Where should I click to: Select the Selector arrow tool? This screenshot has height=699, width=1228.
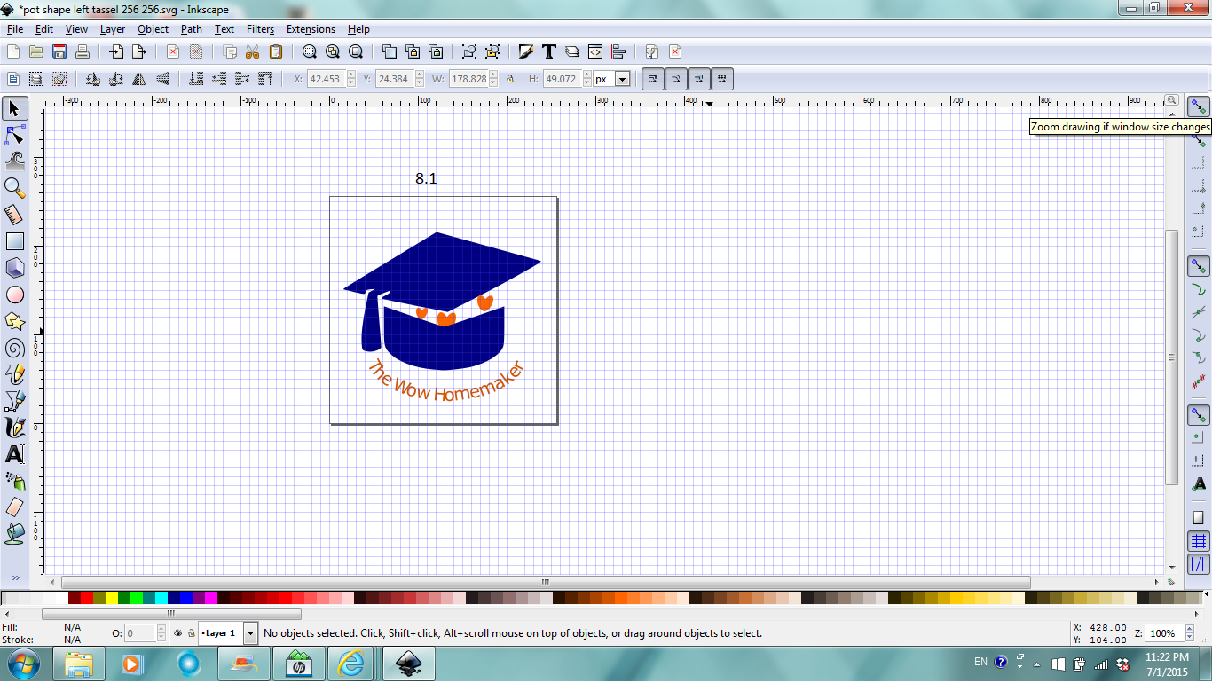(x=15, y=108)
